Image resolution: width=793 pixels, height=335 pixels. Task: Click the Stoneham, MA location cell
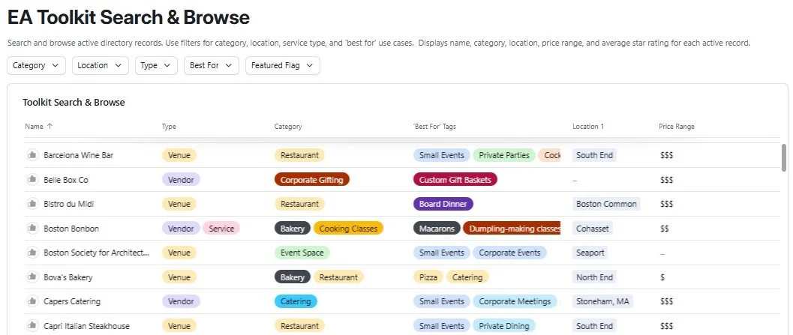(x=602, y=301)
